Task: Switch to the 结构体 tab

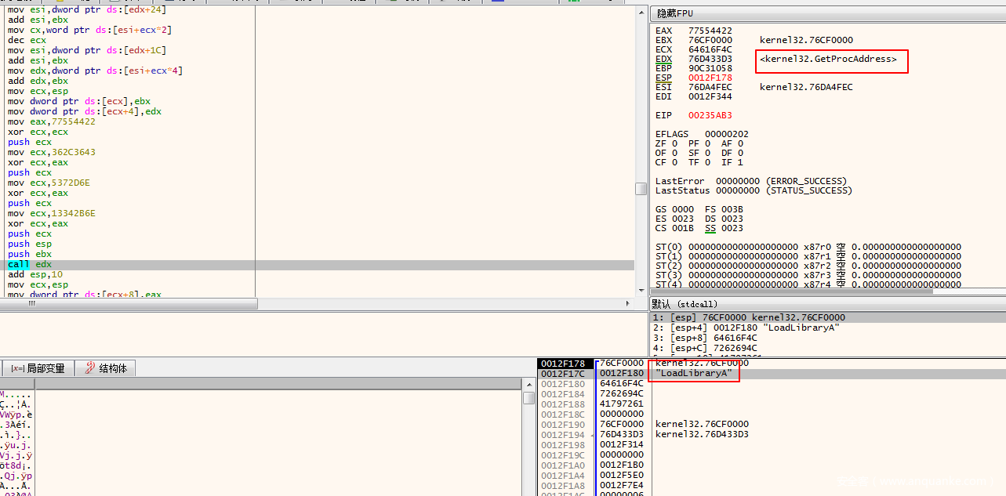Action: (106, 368)
